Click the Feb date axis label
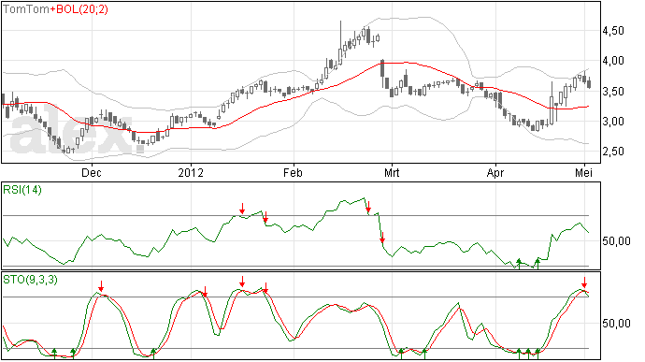645x362 pixels. click(293, 172)
